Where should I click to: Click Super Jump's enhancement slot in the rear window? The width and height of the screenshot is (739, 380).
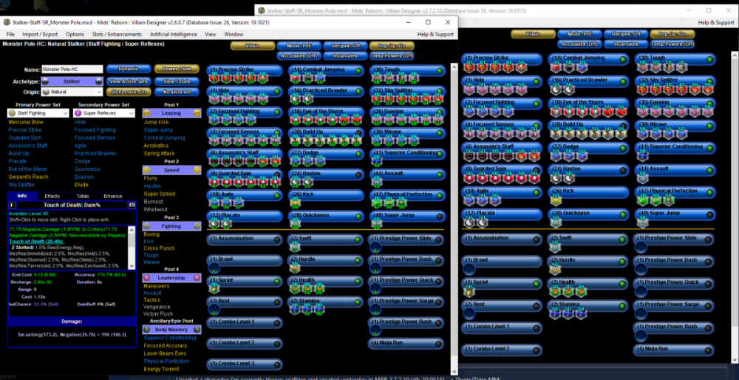pos(641,223)
